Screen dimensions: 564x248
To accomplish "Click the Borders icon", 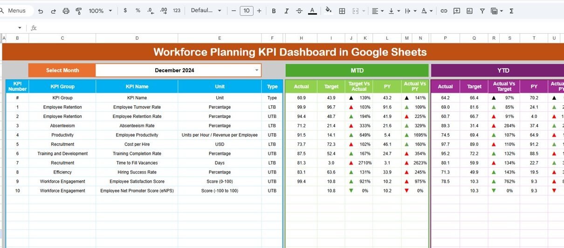I will (342, 11).
